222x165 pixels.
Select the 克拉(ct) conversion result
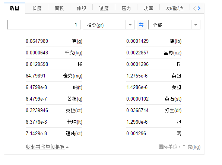54,110
